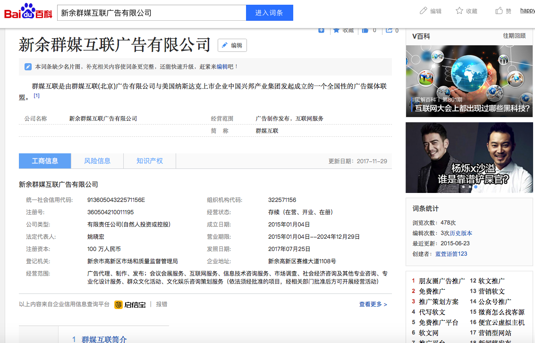The height and width of the screenshot is (343, 535).
Task: Click the Baidu Baike logo
Action: tap(28, 11)
